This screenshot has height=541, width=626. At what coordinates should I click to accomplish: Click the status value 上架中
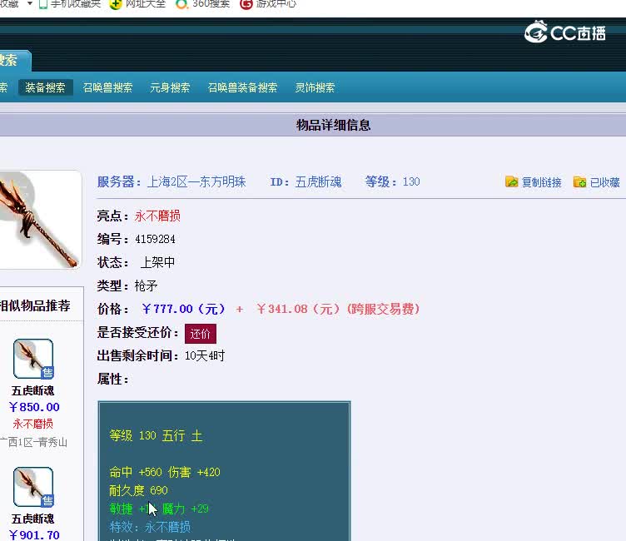[157, 262]
